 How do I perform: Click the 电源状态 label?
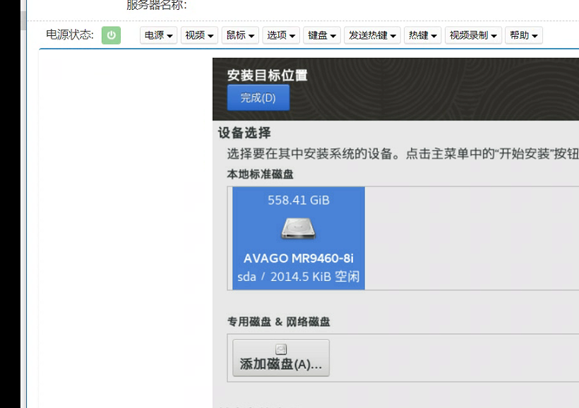[x=70, y=35]
